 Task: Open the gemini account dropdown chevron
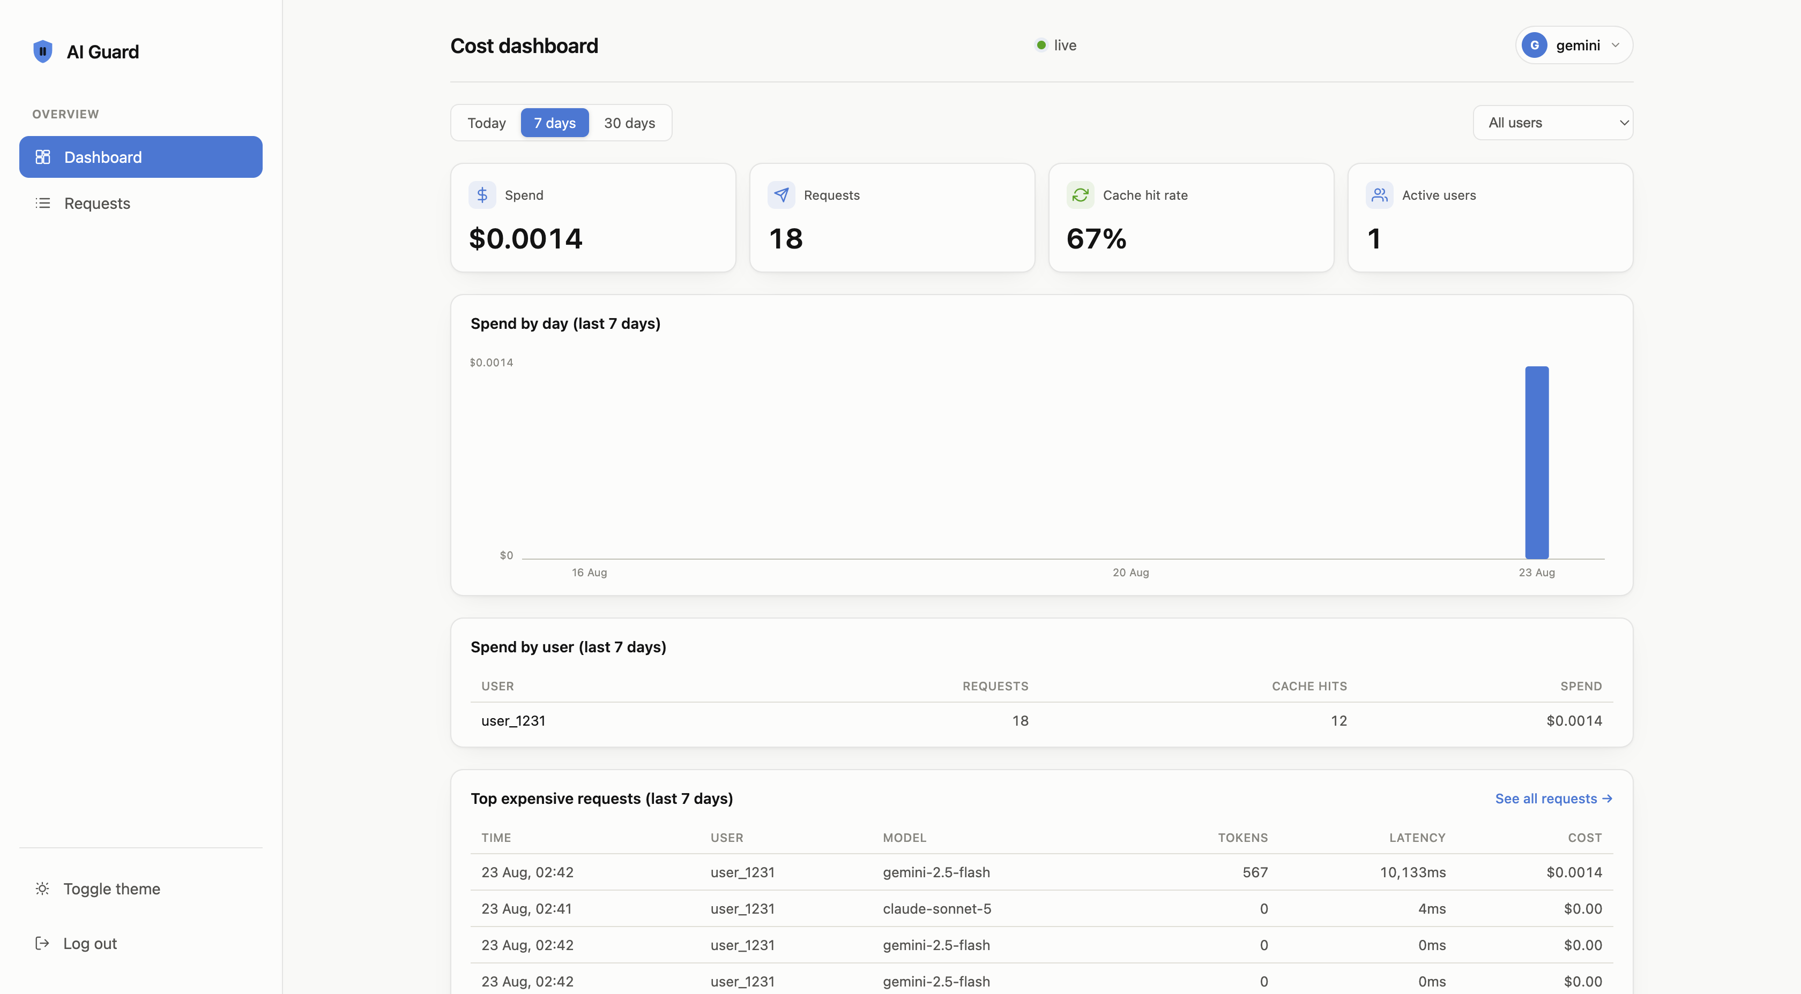pyautogui.click(x=1615, y=46)
